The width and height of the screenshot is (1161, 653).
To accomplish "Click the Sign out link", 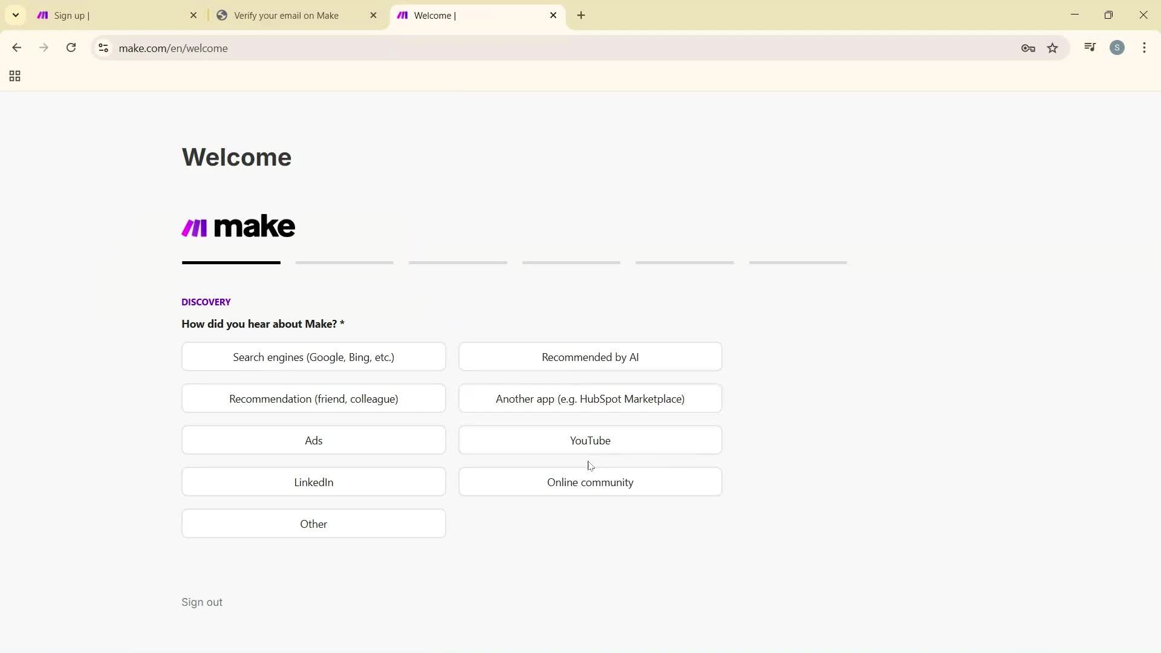I will pyautogui.click(x=202, y=602).
